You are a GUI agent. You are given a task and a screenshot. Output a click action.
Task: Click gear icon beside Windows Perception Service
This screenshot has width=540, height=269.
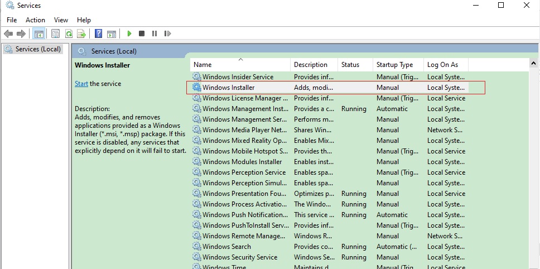tap(197, 172)
